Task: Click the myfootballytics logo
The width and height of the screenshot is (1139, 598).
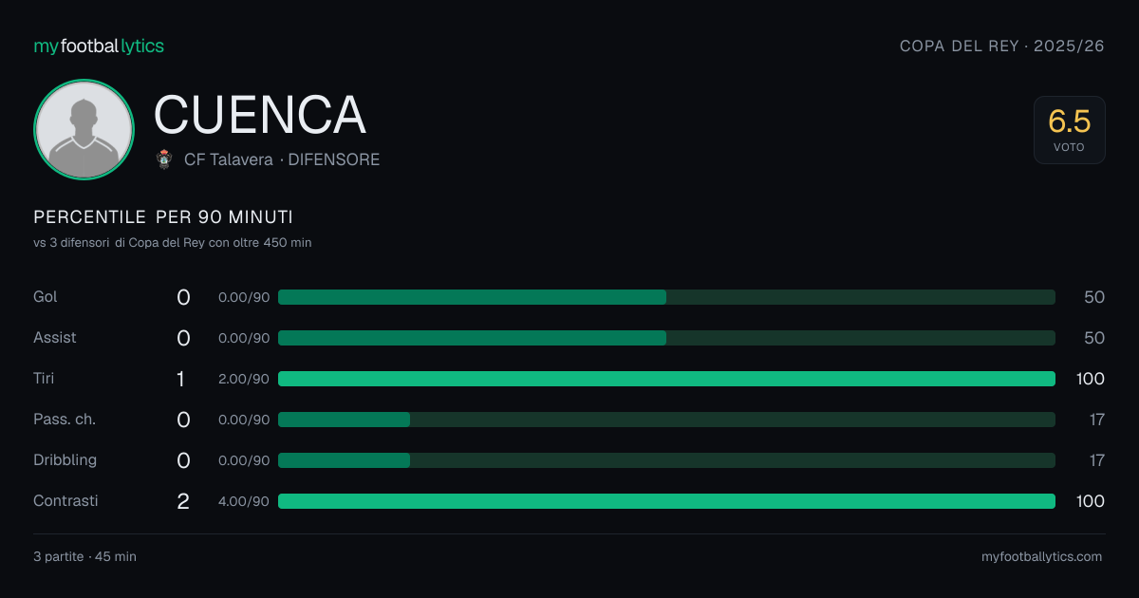Action: 99,46
